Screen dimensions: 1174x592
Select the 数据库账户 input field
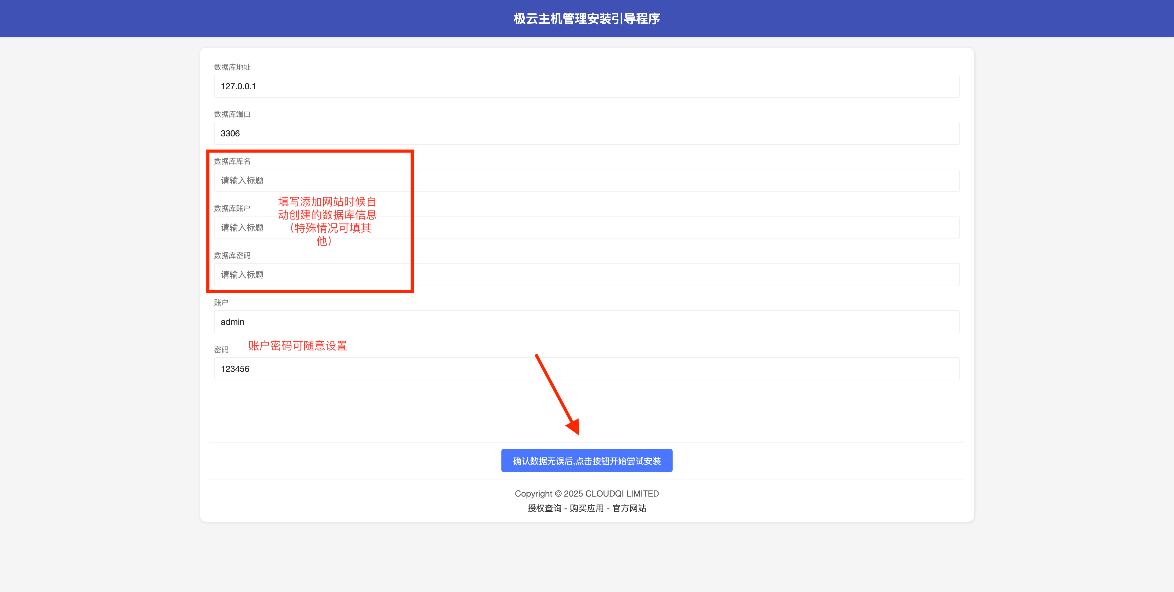pos(587,228)
